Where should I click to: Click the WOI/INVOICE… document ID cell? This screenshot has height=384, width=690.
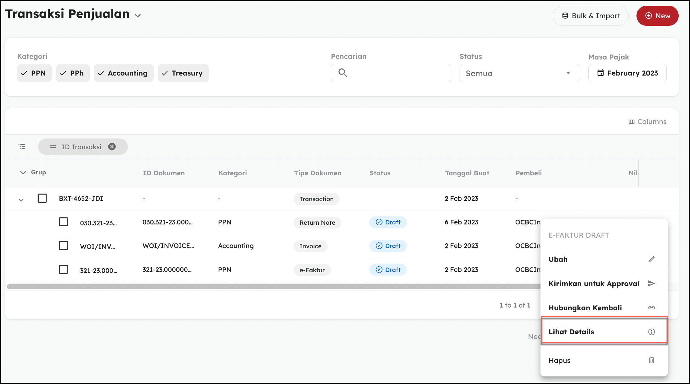pos(168,246)
